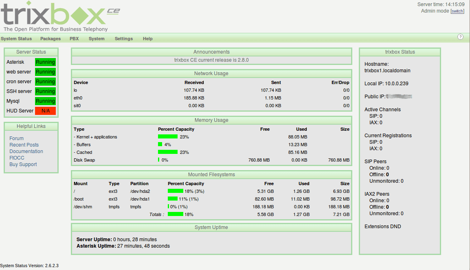
Task: Click the lo Err/Drop value 0/0
Action: coord(346,90)
